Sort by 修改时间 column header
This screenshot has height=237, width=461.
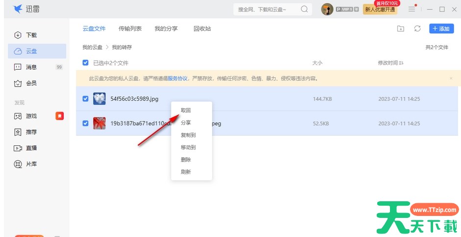click(x=390, y=63)
